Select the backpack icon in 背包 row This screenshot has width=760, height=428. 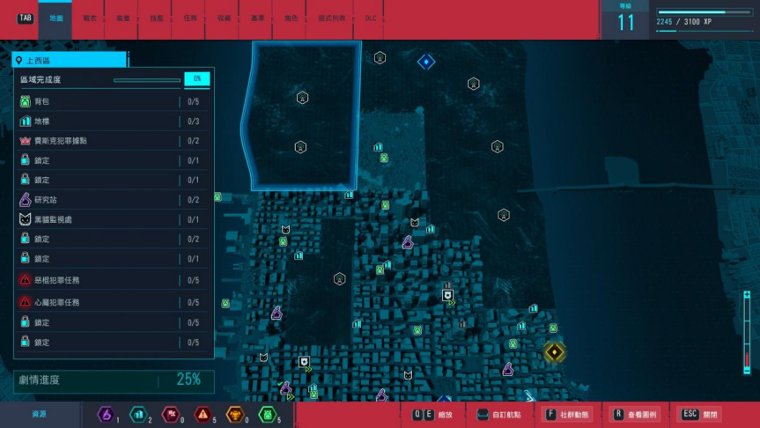26,101
